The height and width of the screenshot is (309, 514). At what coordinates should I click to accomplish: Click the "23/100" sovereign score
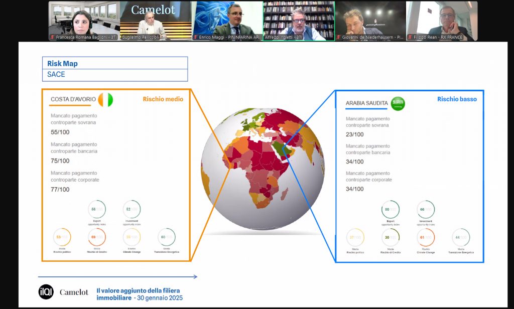(355, 134)
